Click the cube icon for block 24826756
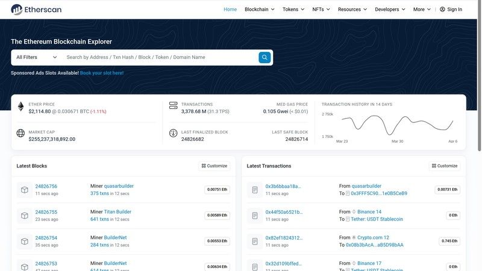Screen dimensions: 482x271 coord(25,190)
